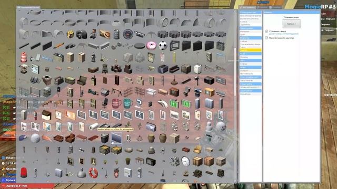The image size is (337, 189).
Task: Spawn the metal oil barrel prop
Action: click(116, 34)
